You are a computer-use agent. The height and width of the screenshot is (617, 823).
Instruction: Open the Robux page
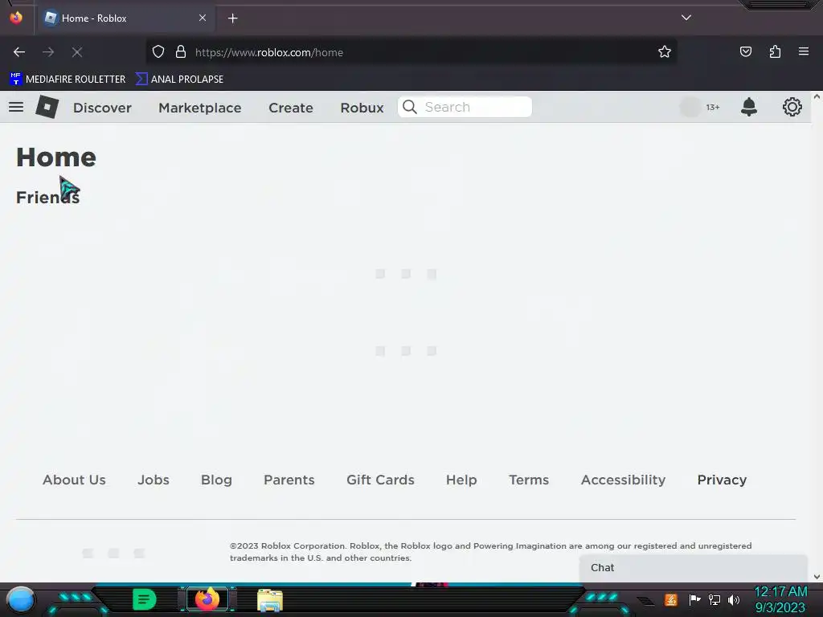pos(362,108)
